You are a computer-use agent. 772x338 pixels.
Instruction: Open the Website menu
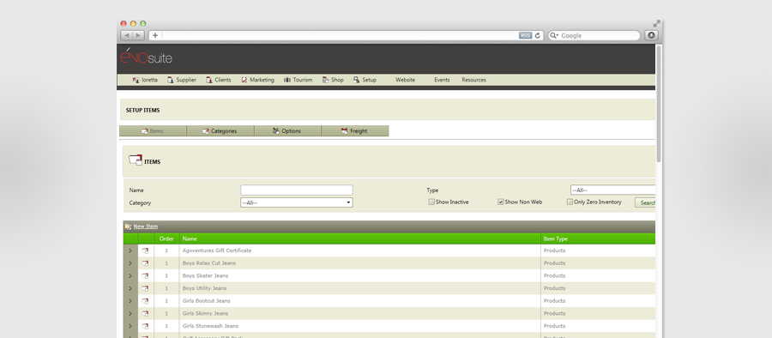click(405, 80)
